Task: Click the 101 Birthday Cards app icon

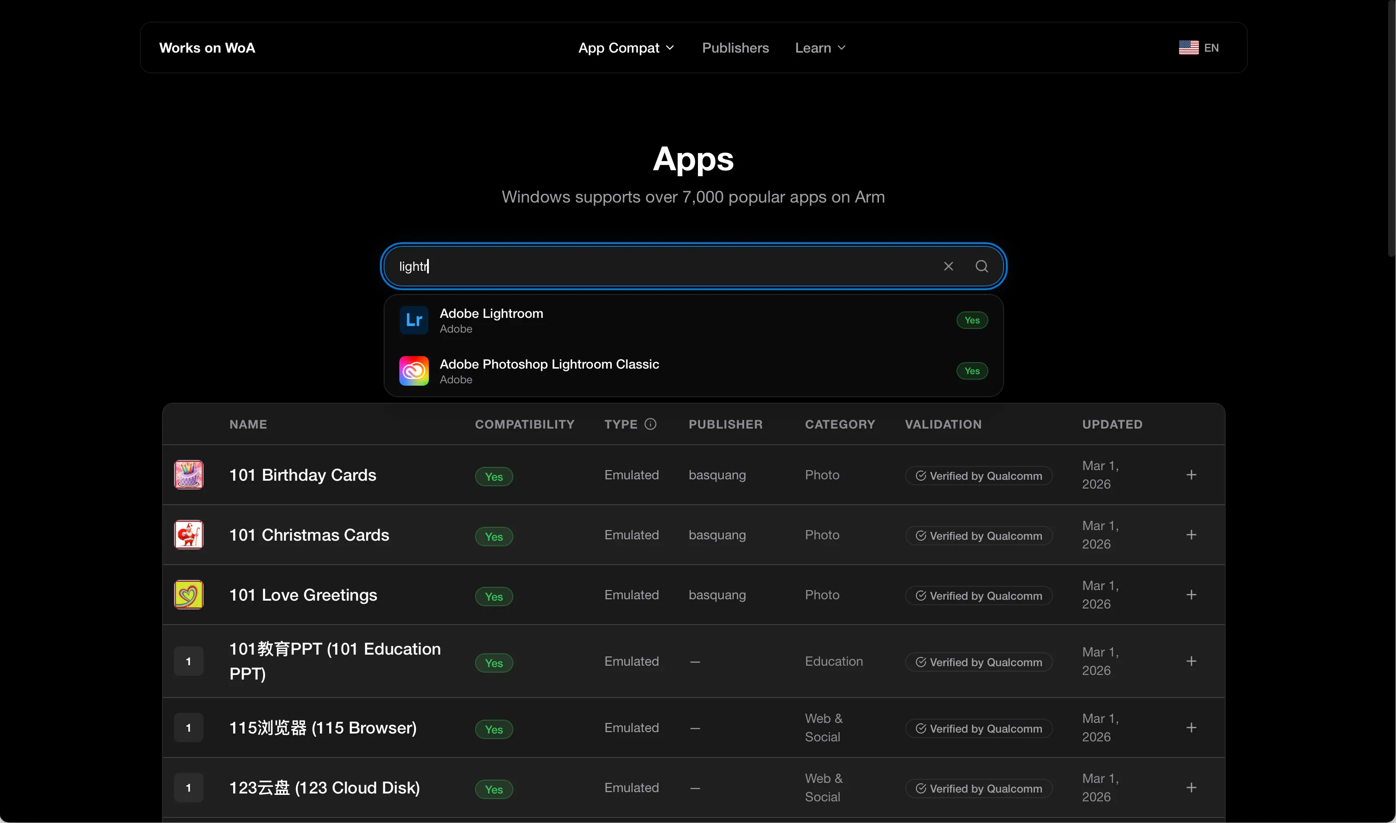Action: click(189, 475)
